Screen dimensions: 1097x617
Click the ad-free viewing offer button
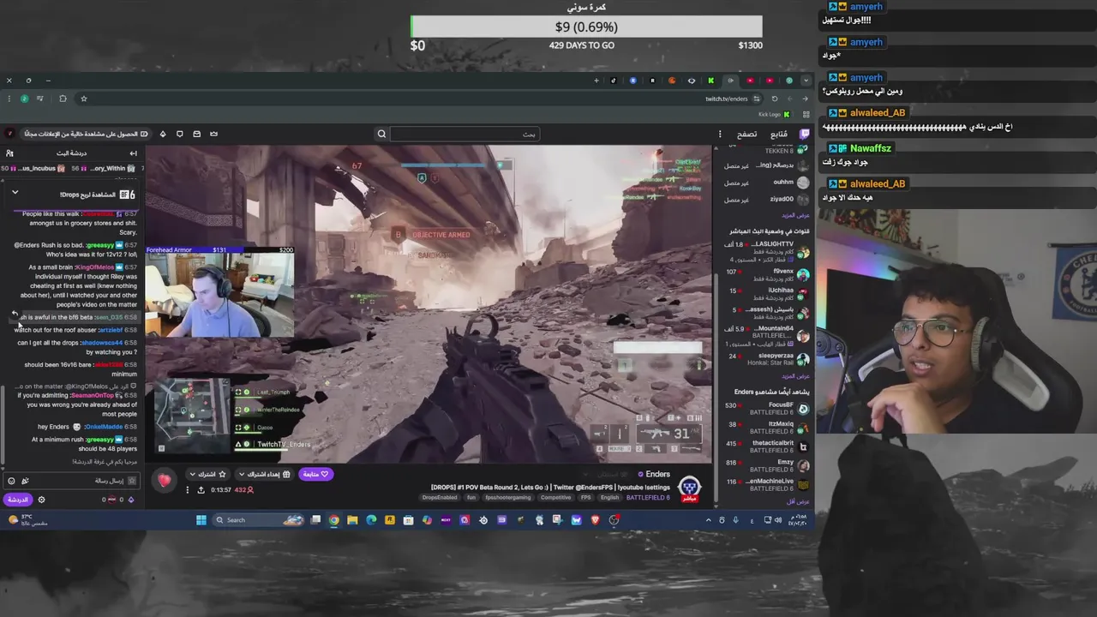[x=86, y=134]
